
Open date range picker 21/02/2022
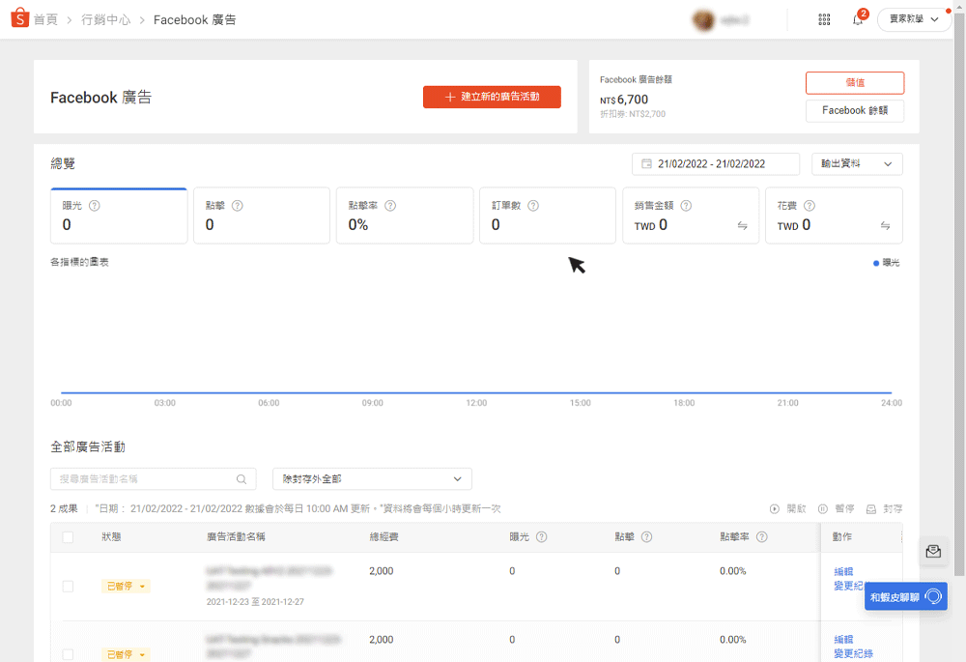(715, 164)
